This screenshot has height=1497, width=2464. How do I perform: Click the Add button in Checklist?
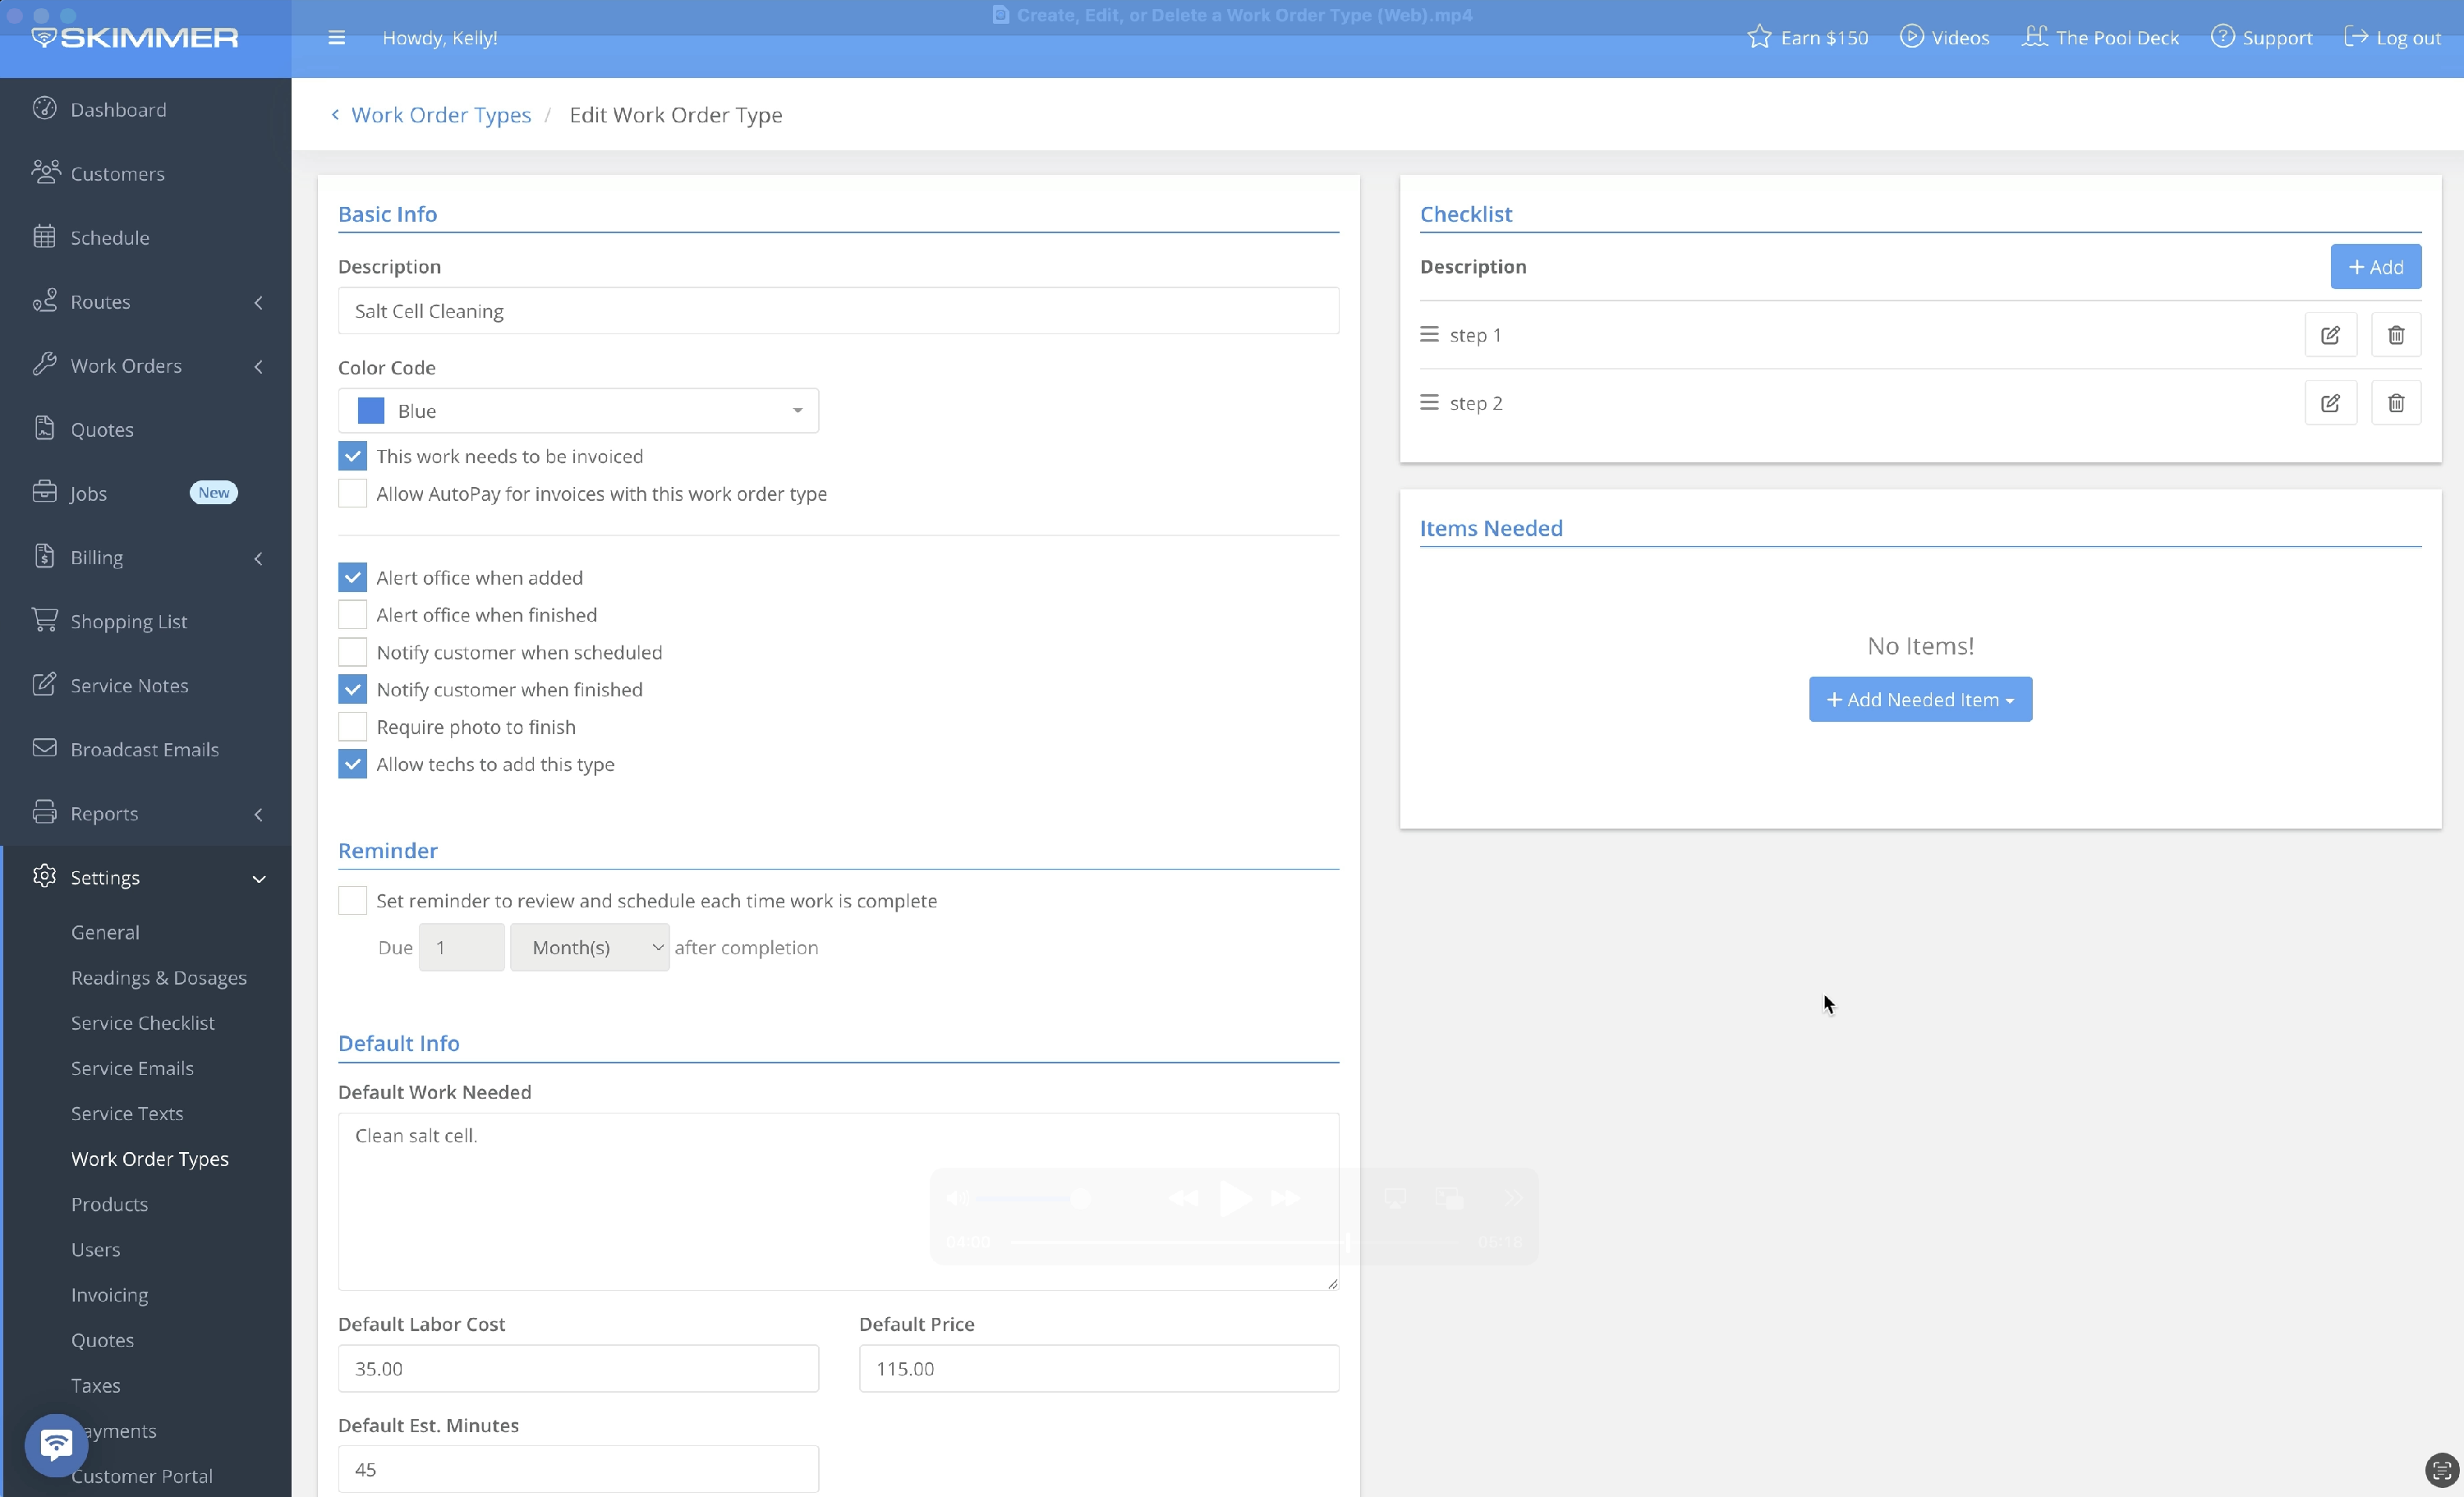pos(2375,267)
